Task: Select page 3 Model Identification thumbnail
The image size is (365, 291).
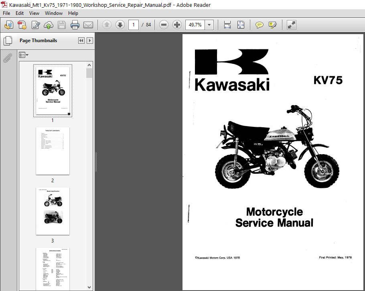Action: coord(53,211)
